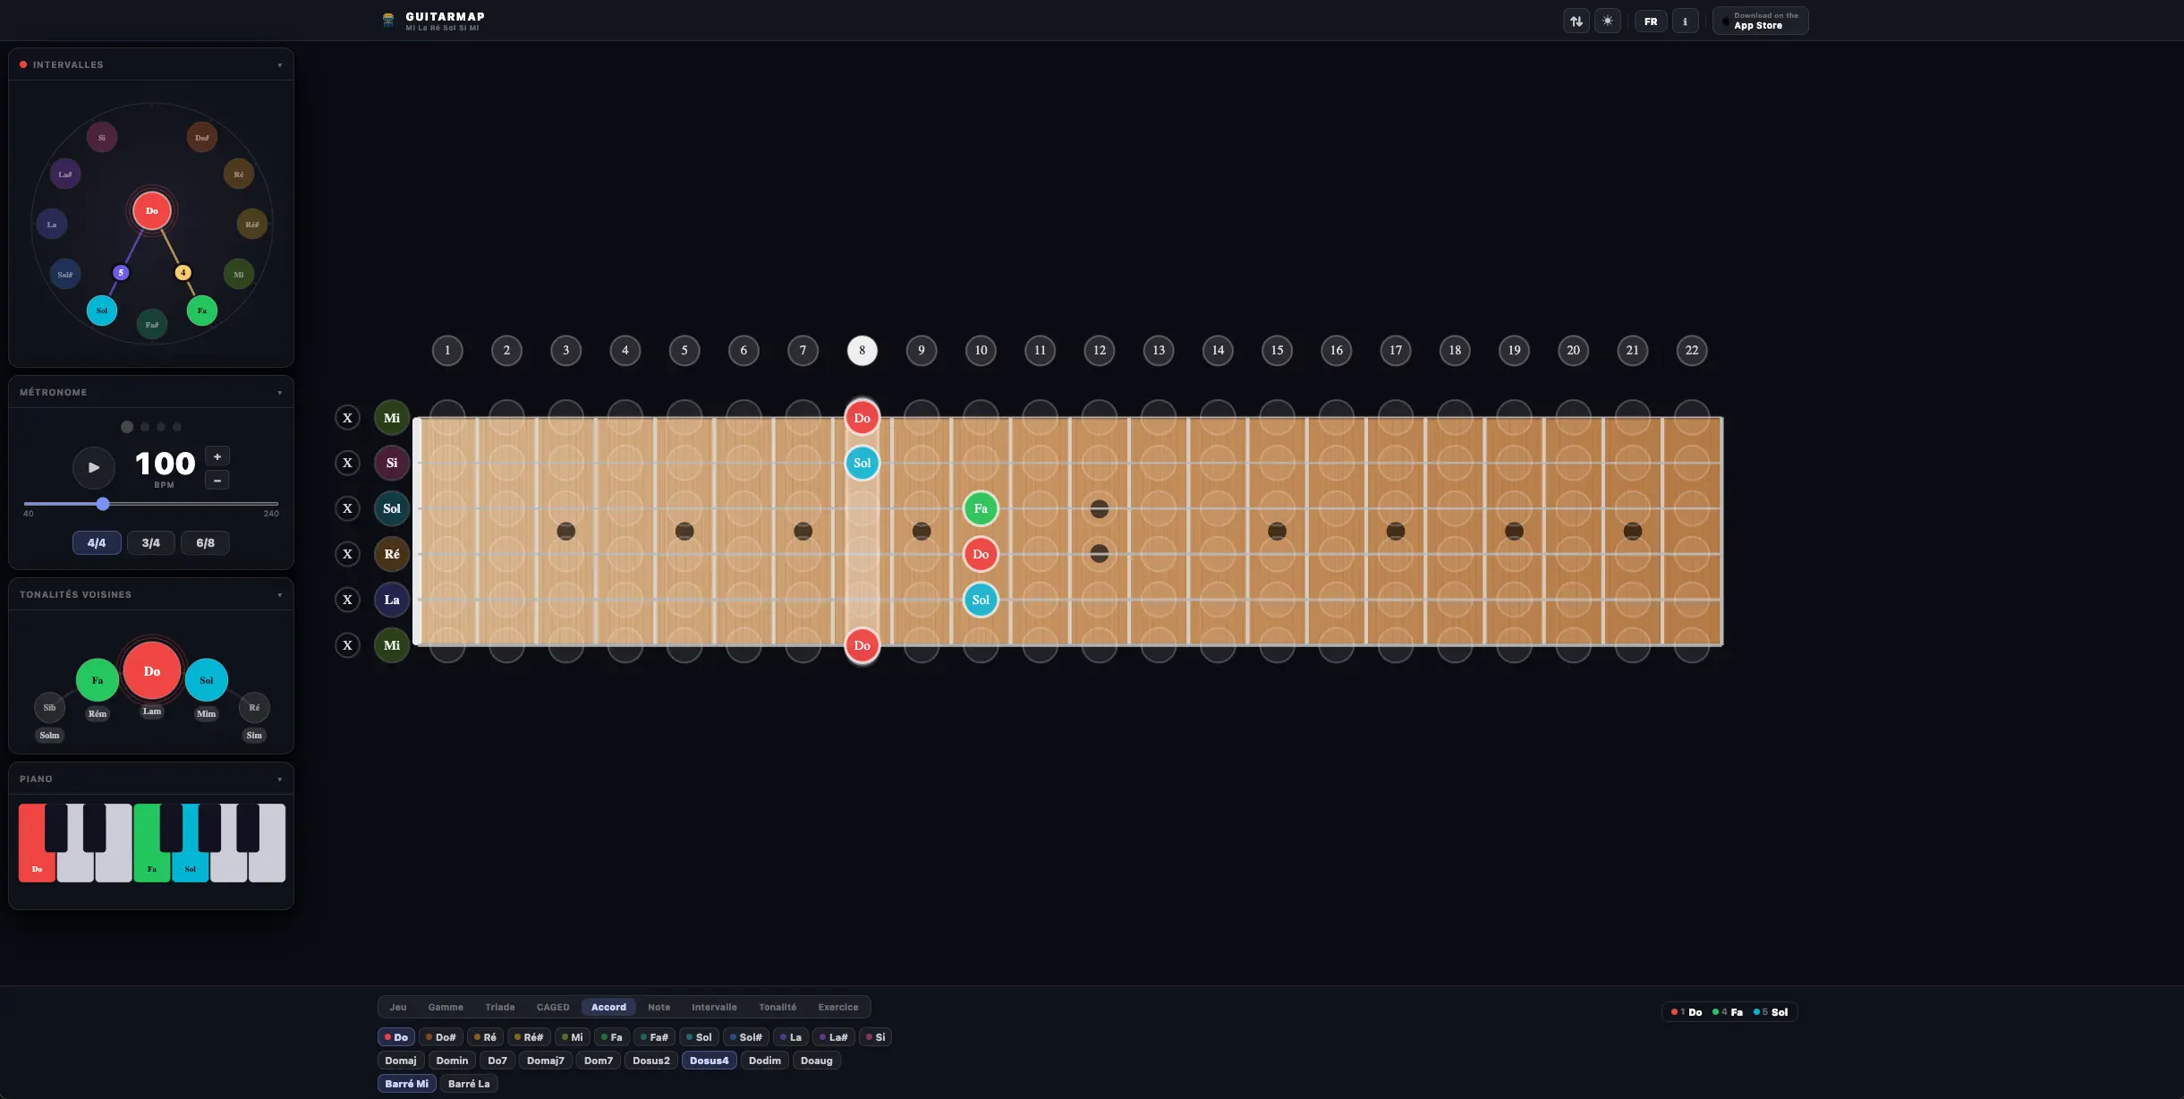This screenshot has width=2184, height=1099.
Task: Select root note La chip
Action: click(790, 1037)
